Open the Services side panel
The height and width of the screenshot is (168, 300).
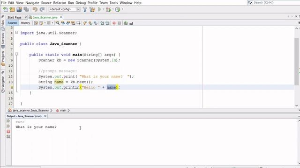click(x=3, y=41)
